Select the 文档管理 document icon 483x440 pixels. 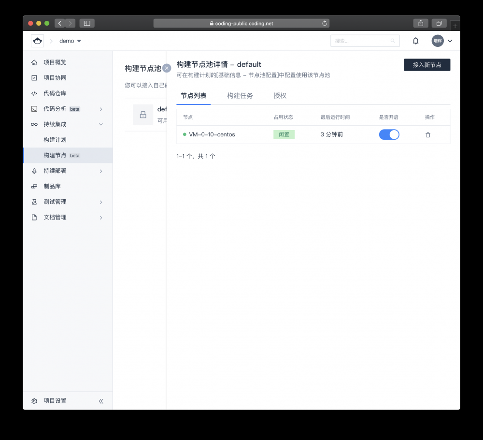point(34,217)
